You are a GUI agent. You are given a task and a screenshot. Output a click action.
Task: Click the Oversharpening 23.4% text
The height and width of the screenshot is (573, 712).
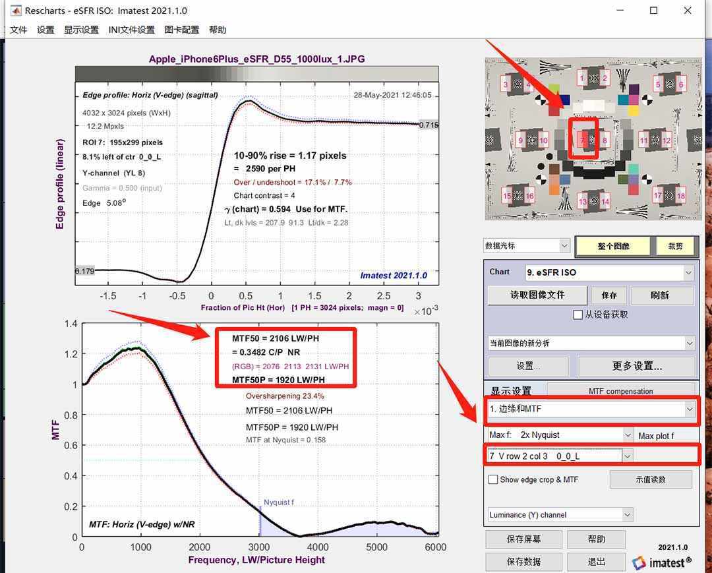[285, 396]
